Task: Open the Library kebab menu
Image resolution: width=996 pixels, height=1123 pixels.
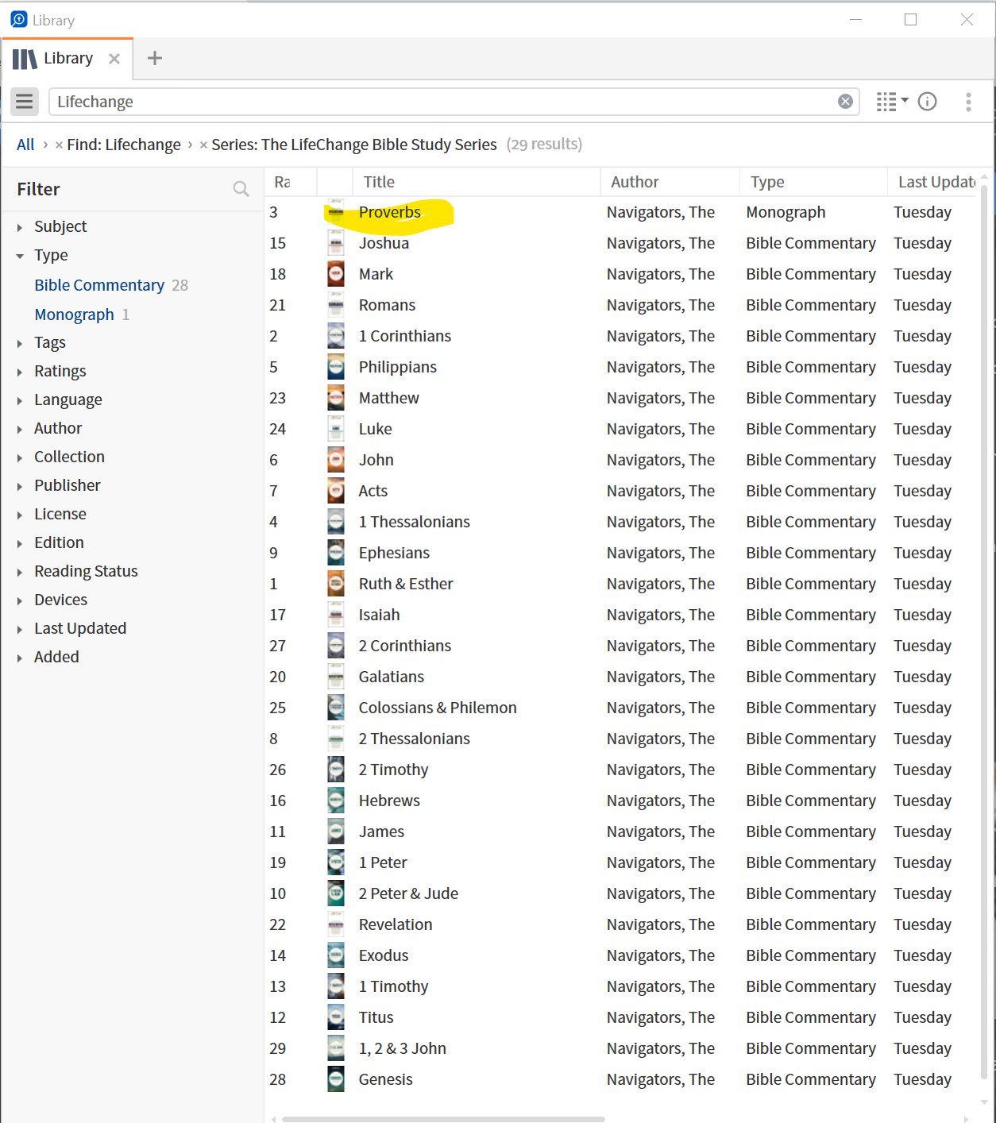Action: [x=967, y=102]
